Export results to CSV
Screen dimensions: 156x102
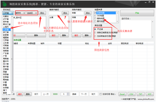132,94
